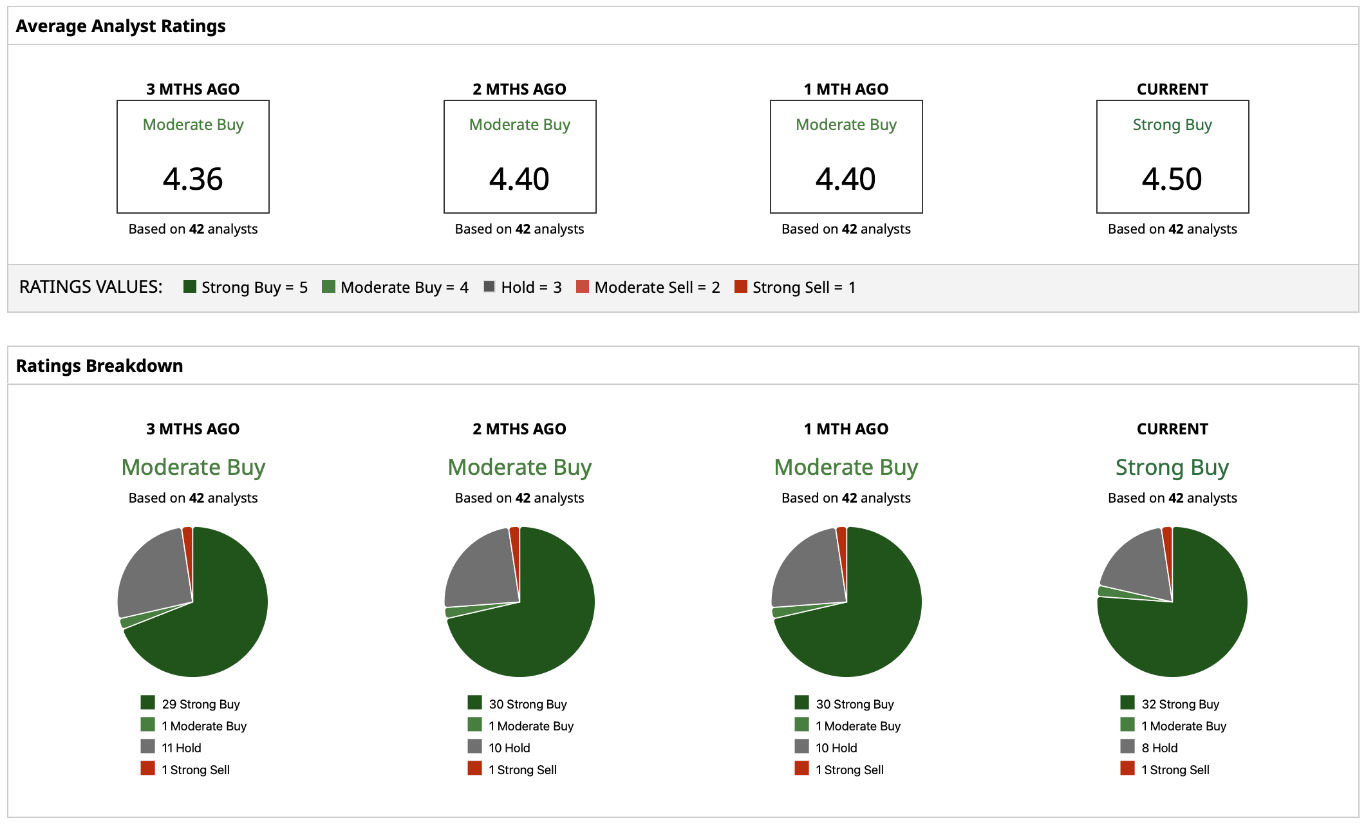Click the Moderate Buy ratings legend swatch

(x=328, y=286)
